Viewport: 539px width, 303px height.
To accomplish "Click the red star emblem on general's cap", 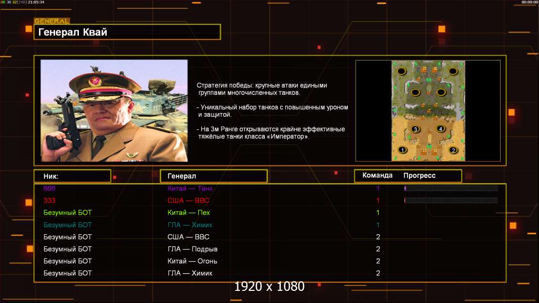I will (x=95, y=81).
